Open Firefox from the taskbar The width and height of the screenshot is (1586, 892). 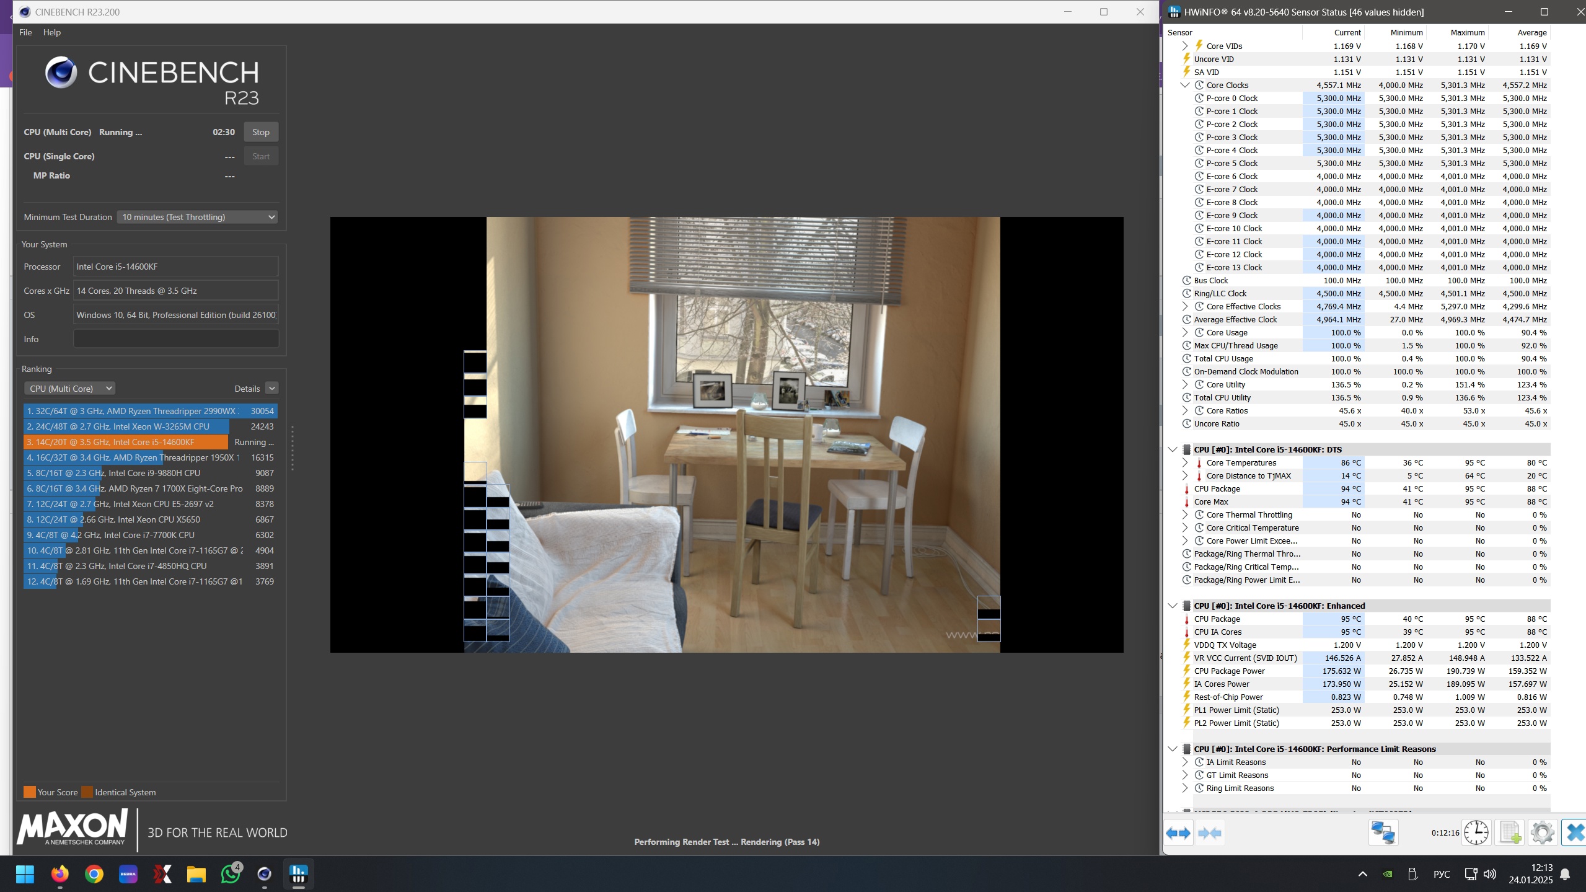pos(60,874)
